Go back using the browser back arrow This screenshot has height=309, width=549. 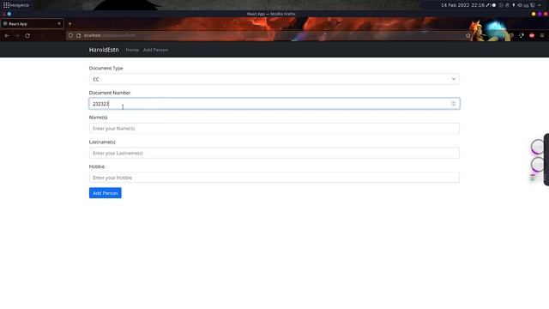tap(7, 36)
